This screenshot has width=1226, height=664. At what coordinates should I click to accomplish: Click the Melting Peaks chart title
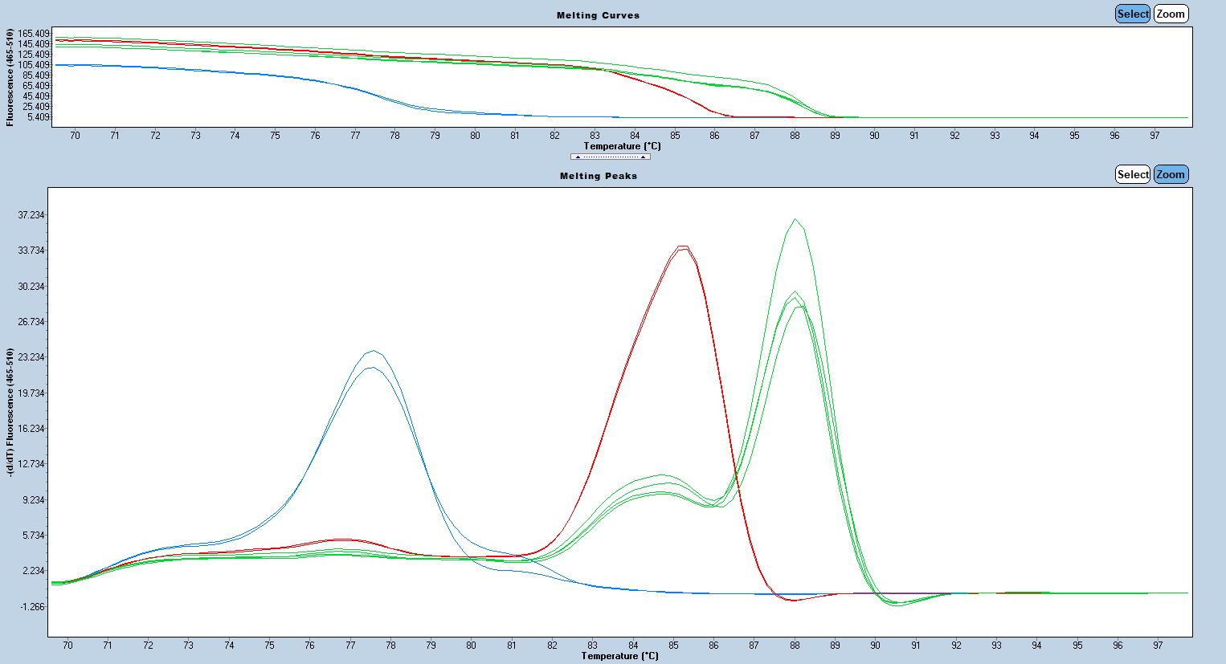[x=598, y=176]
